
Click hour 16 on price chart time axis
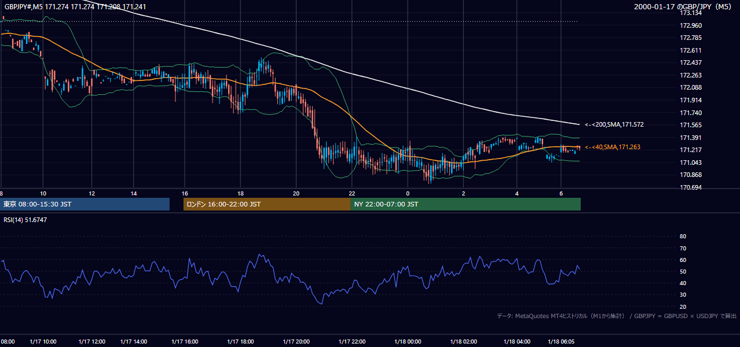click(x=185, y=193)
